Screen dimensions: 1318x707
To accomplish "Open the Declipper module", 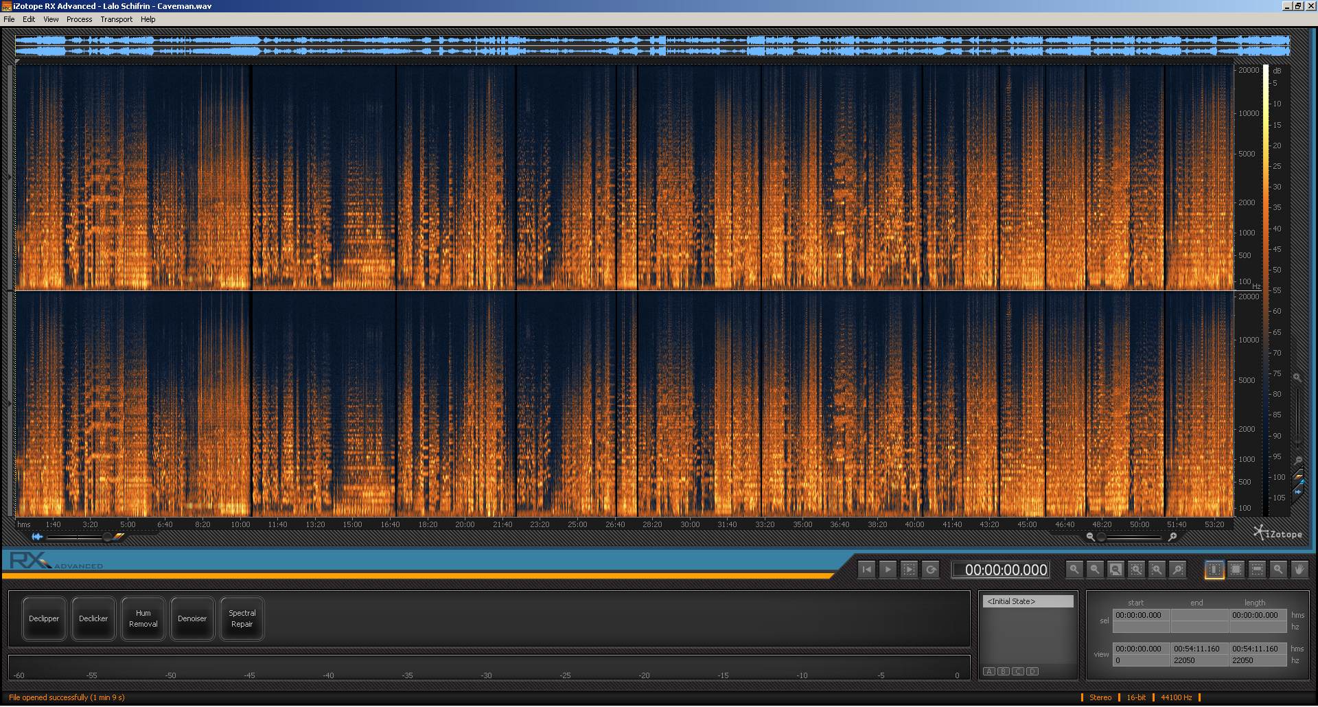I will [44, 618].
